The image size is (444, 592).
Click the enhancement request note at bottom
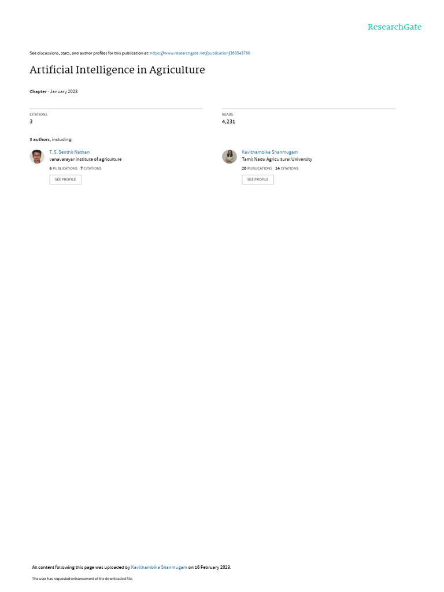pyautogui.click(x=82, y=578)
